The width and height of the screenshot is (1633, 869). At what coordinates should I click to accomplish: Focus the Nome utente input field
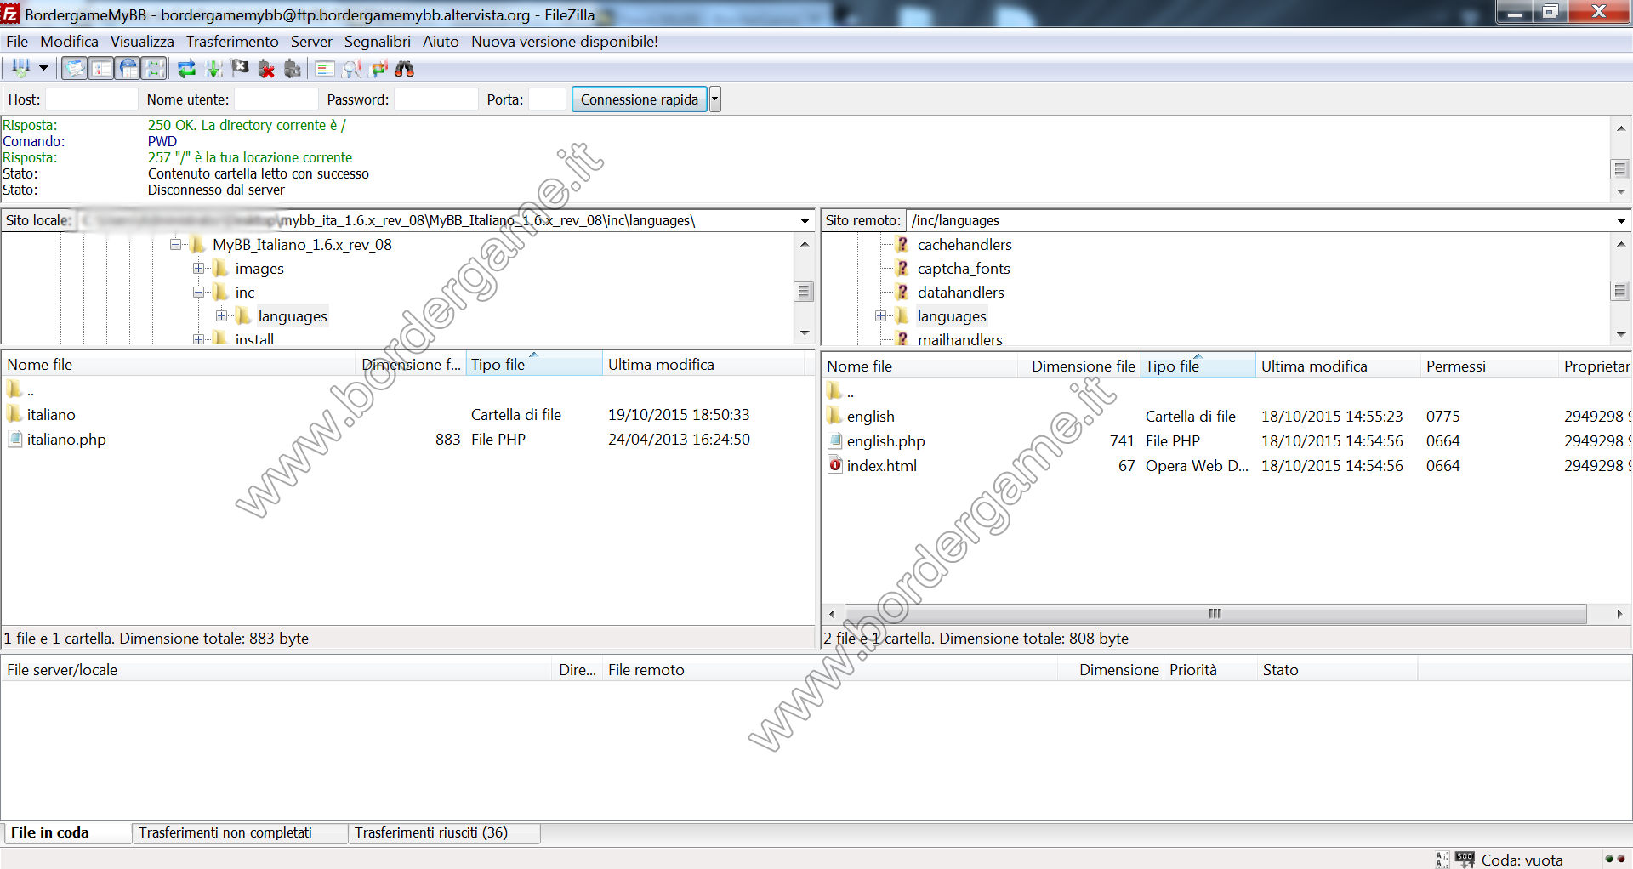pyautogui.click(x=276, y=99)
